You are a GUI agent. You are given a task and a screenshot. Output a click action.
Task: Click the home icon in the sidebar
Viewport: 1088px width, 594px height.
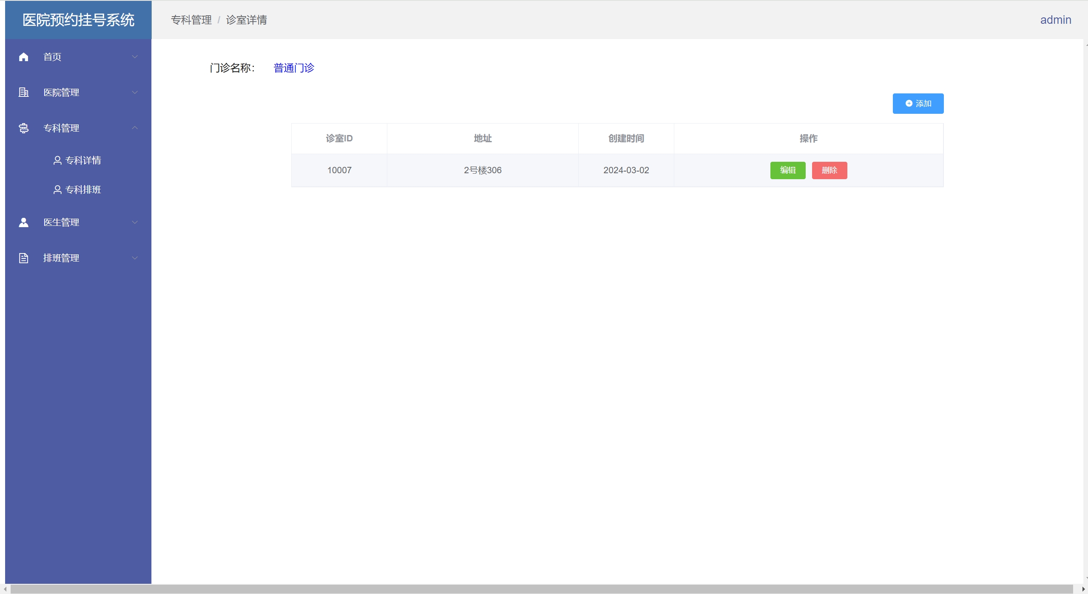coord(24,57)
